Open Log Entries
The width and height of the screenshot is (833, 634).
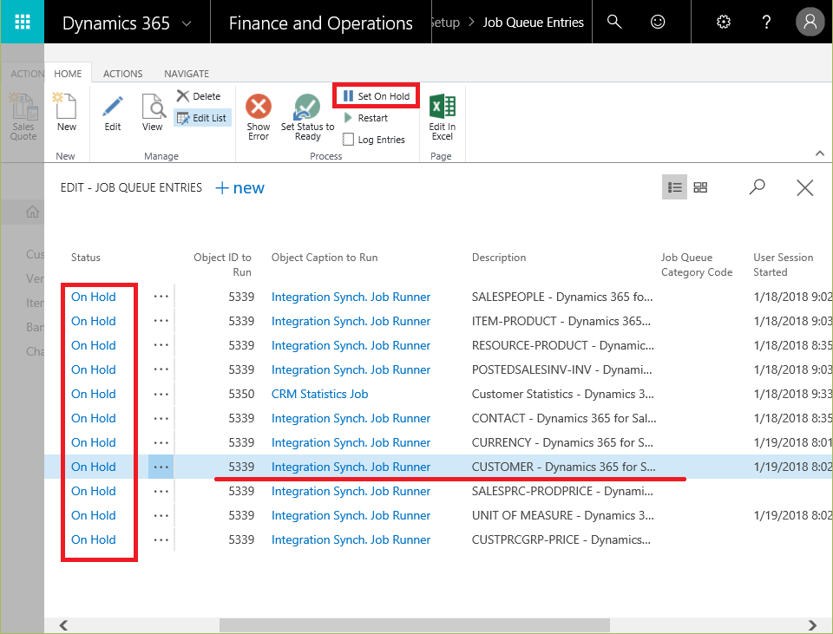(374, 140)
